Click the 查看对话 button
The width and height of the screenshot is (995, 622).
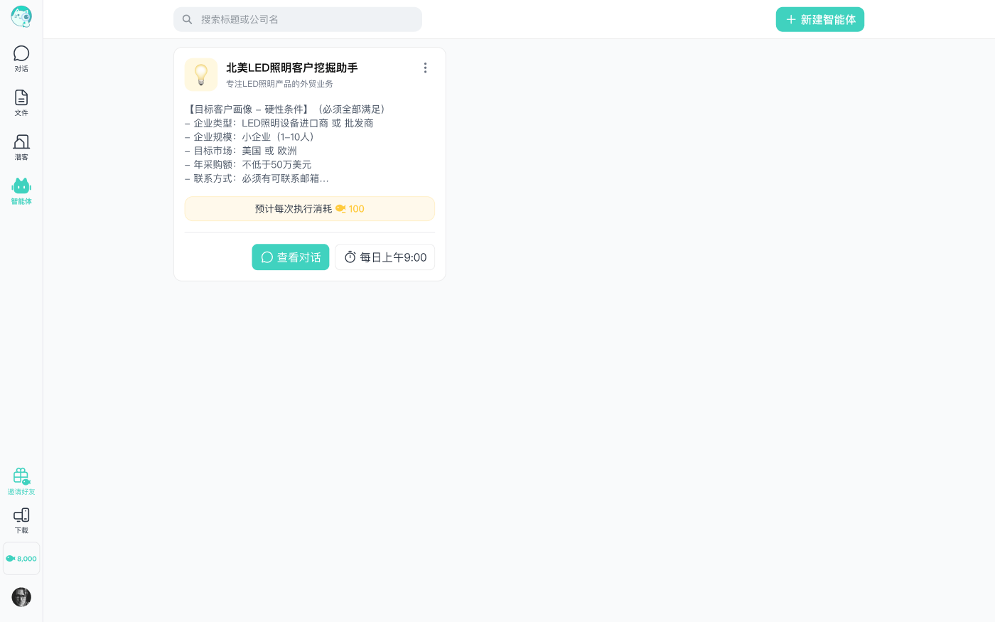tap(291, 257)
